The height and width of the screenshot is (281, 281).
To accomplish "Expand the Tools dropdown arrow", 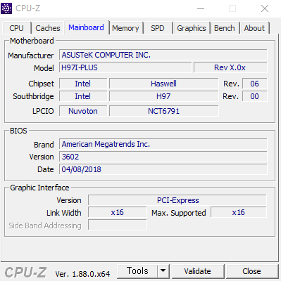I will [163, 271].
